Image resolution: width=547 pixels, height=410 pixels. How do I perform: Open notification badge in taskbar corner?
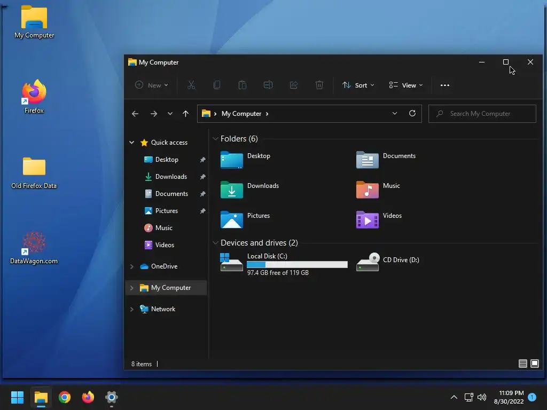(x=532, y=397)
